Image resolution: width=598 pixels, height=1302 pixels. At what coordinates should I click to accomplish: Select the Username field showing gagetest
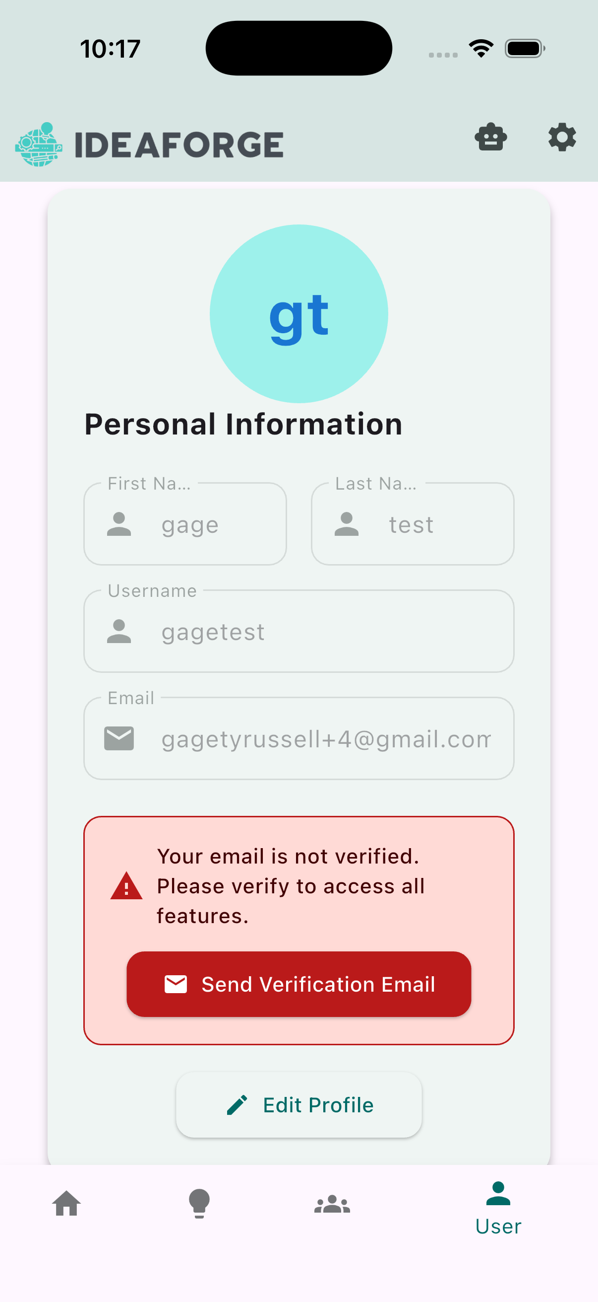tap(298, 631)
